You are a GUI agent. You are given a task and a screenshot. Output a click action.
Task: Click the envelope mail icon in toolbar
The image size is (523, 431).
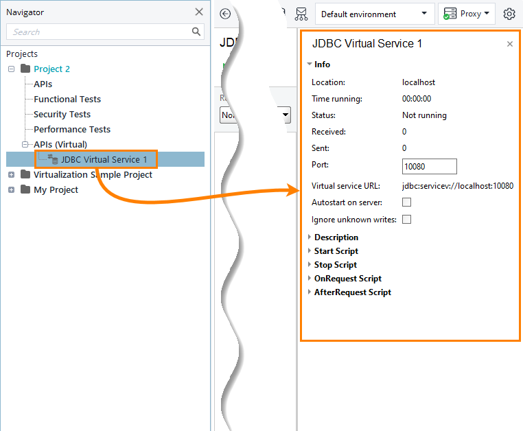pyautogui.click(x=301, y=14)
